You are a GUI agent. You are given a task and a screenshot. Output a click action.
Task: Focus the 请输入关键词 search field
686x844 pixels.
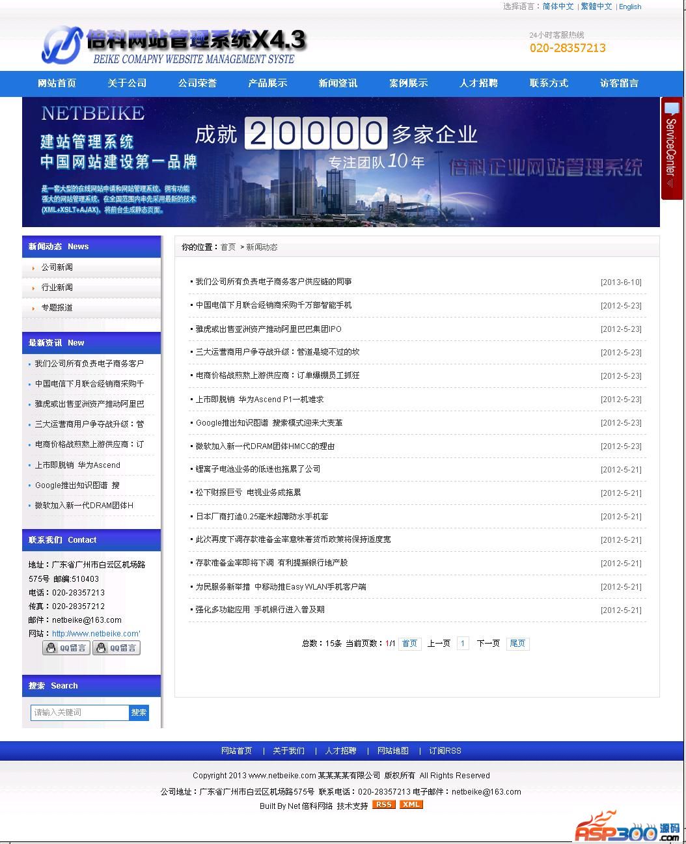[x=80, y=713]
